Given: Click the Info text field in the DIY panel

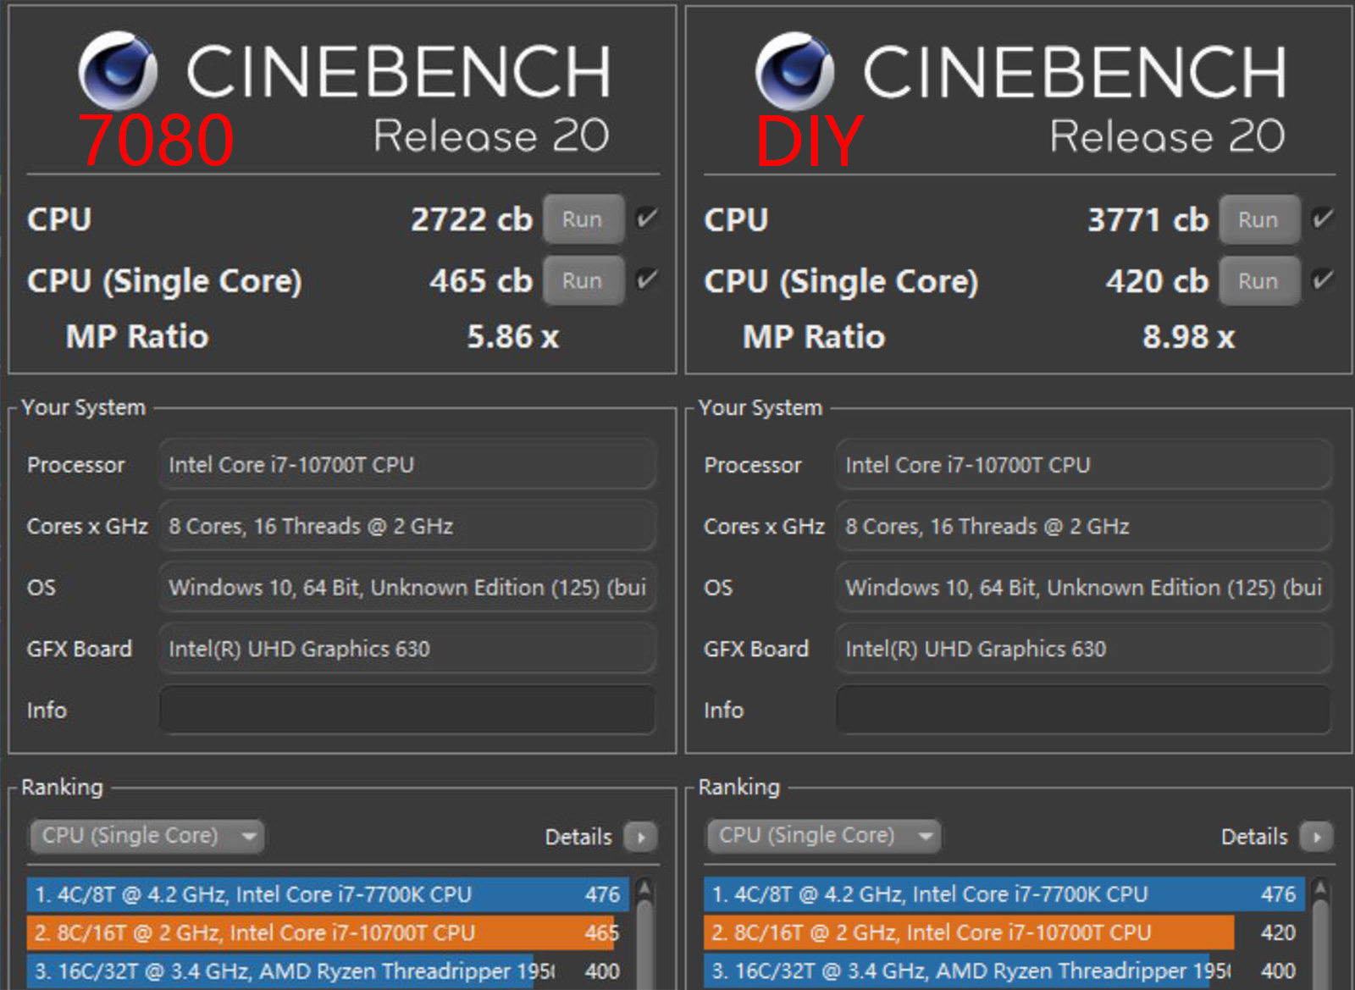Looking at the screenshot, I should pos(1083,710).
